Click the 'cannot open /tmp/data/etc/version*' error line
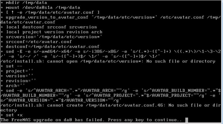The width and height of the screenshot is (223, 124). [108, 62]
